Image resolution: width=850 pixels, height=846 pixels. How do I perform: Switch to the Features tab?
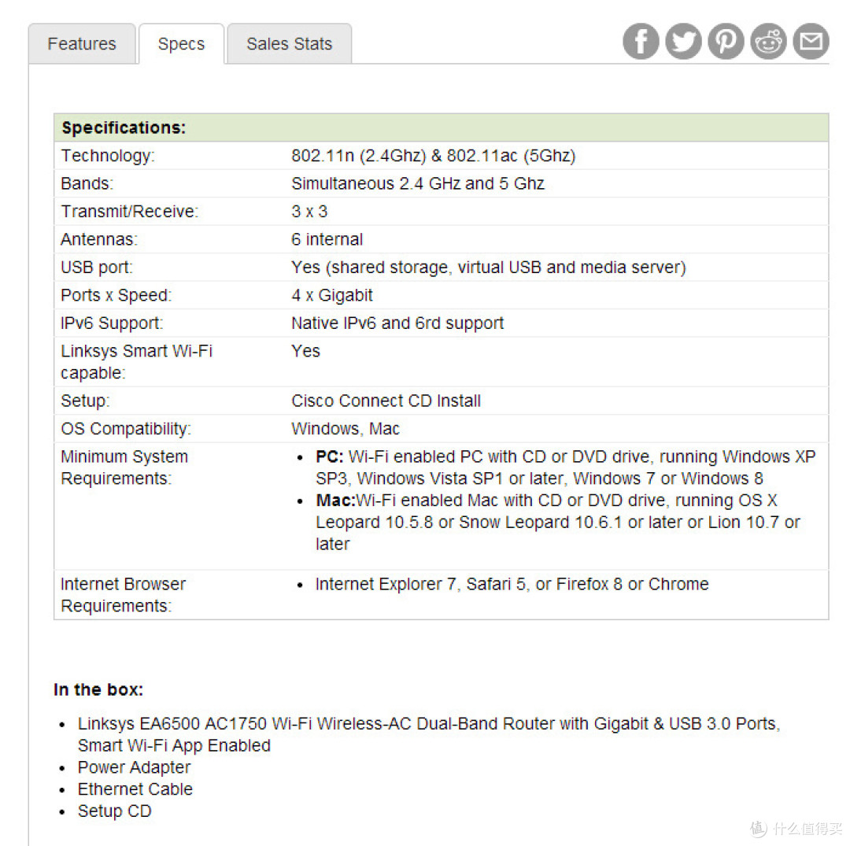point(82,43)
